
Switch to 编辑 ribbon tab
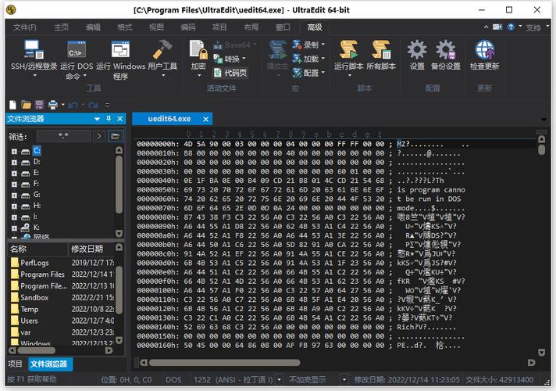pyautogui.click(x=93, y=27)
